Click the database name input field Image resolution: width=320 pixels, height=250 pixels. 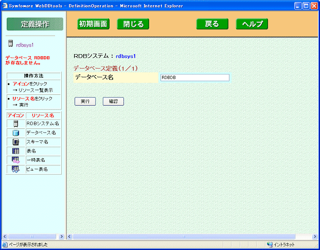[194, 78]
